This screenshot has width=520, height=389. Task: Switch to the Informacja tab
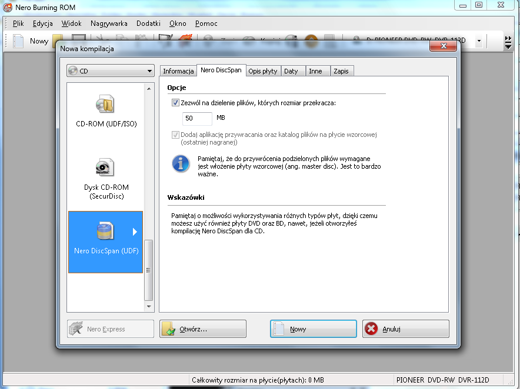[x=178, y=71]
